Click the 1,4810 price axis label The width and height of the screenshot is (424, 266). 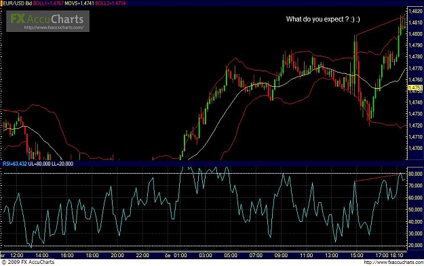click(x=415, y=22)
